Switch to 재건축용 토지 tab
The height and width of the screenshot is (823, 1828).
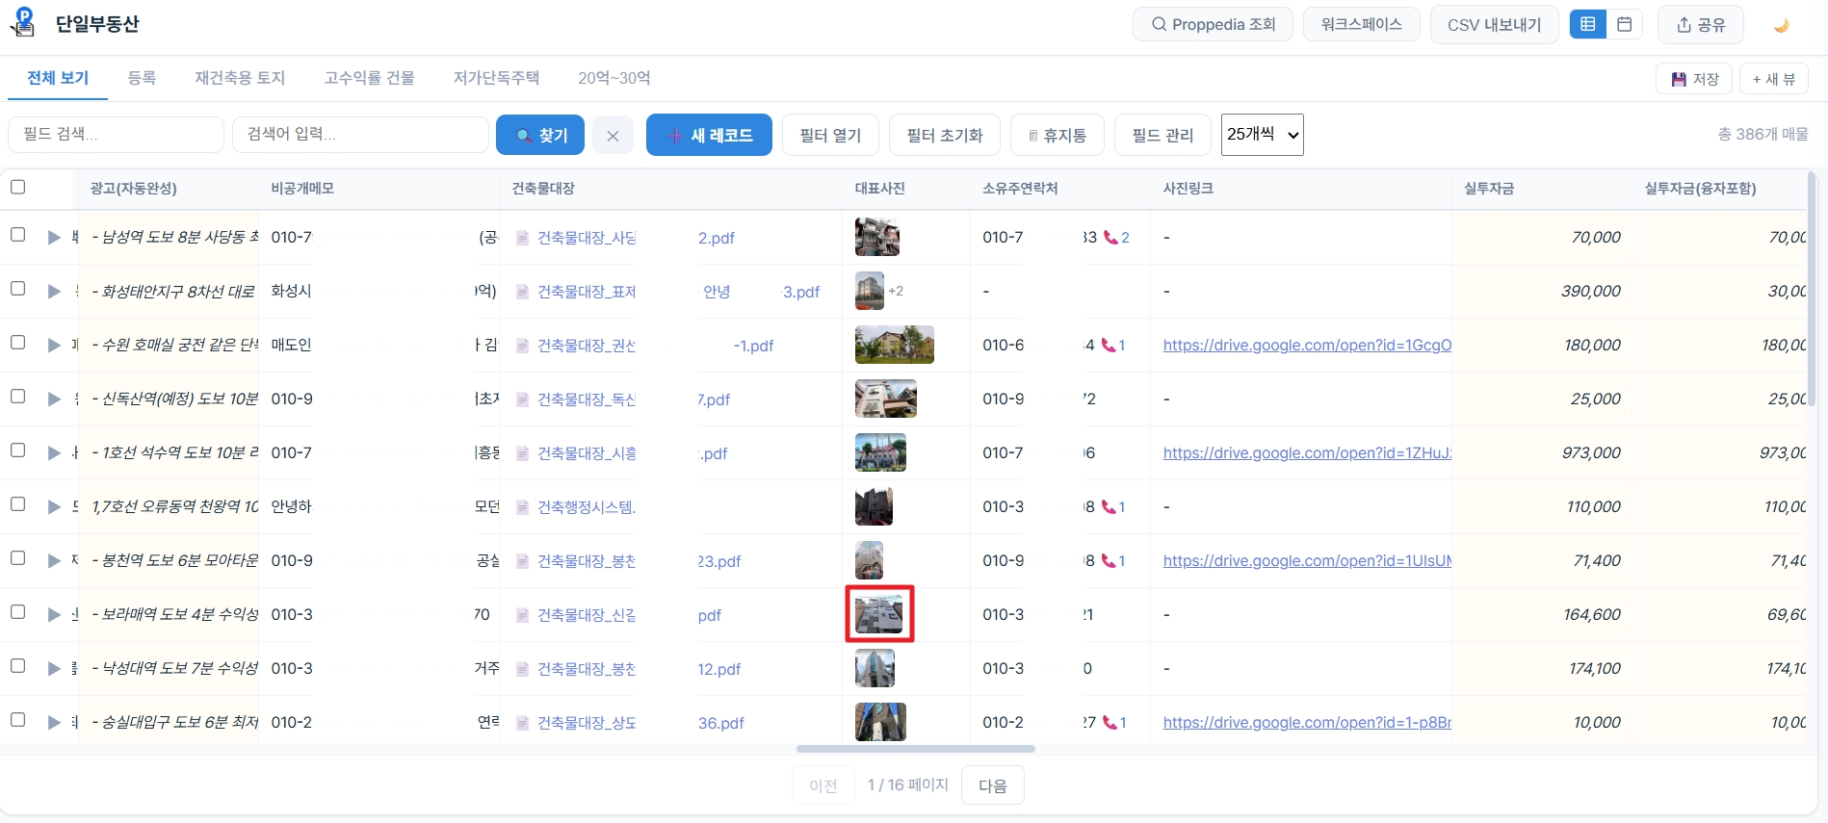tap(240, 78)
